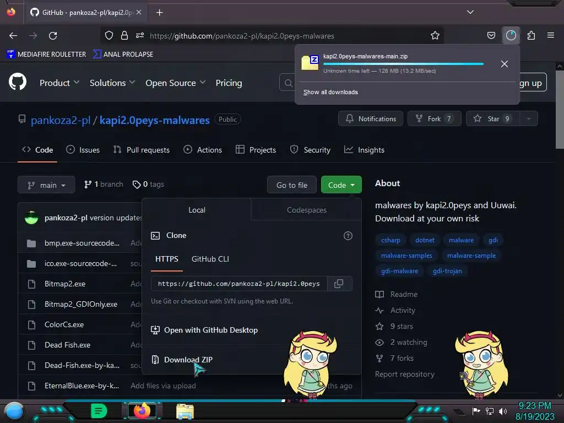Dismiss the kapi2.0peys-malwares-main.zip download entry

505,64
